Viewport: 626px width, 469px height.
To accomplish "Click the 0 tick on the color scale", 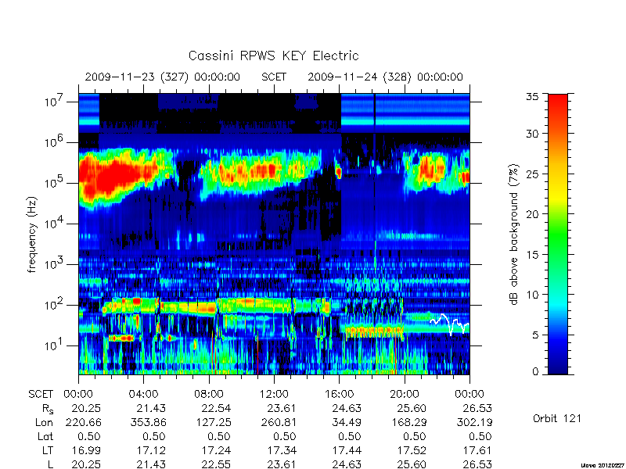I will [x=535, y=372].
